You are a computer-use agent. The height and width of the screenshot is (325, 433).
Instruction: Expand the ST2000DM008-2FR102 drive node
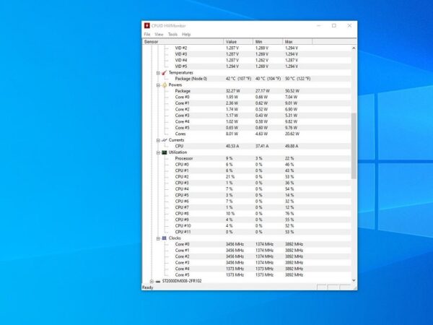tap(152, 282)
